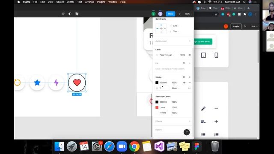The width and height of the screenshot is (274, 154).
Task: Click the FFFFFF value in Selection Colors
Action: point(163,113)
